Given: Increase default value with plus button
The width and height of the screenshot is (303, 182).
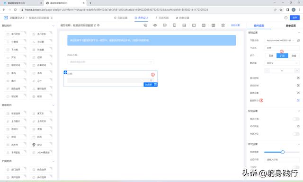Looking at the screenshot, I should [x=297, y=70].
